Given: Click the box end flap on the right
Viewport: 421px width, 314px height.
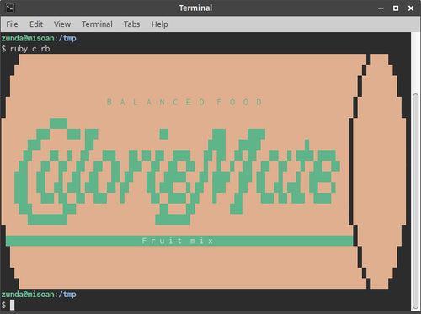Looking at the screenshot, I should click(379, 172).
